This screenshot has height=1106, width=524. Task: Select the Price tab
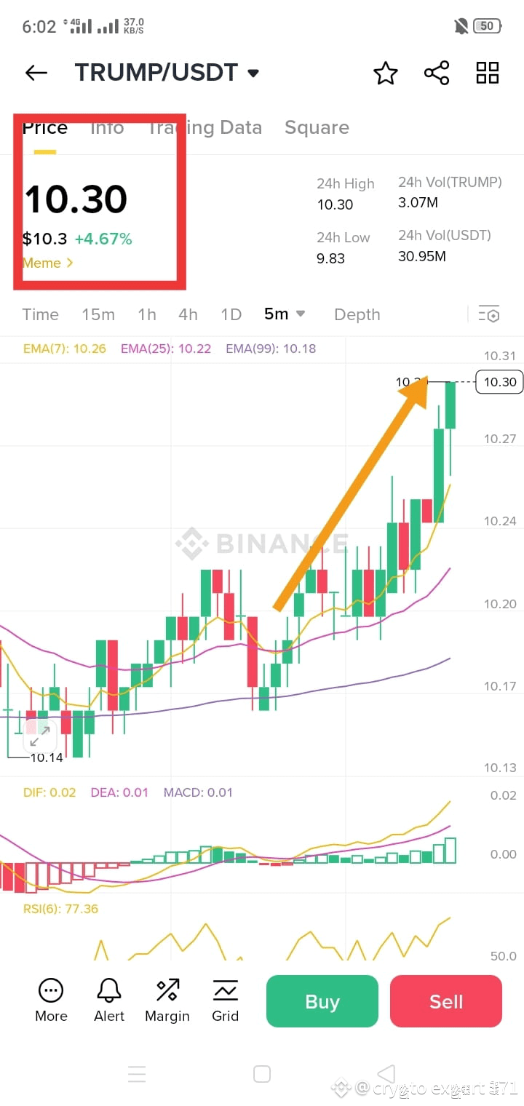pyautogui.click(x=45, y=127)
